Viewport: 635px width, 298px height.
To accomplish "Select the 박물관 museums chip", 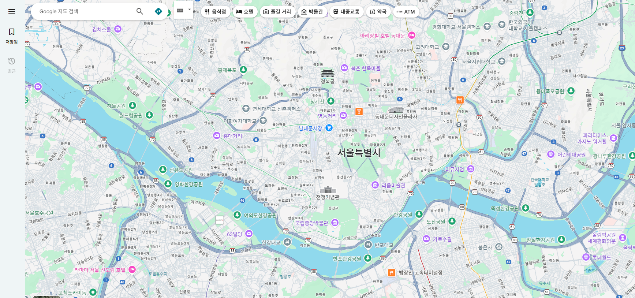I will coord(312,12).
